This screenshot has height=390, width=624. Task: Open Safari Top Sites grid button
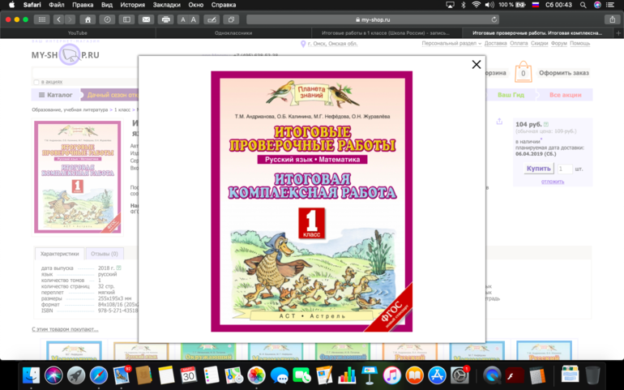(x=42, y=19)
